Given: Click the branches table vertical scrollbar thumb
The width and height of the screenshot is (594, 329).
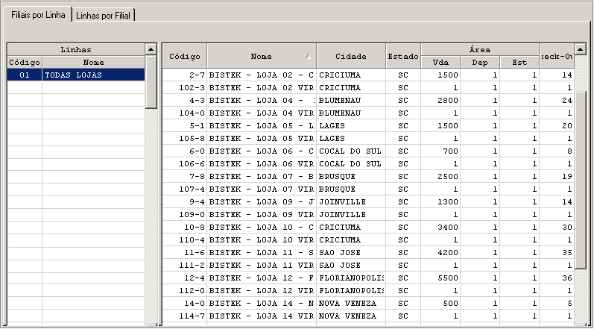Looking at the screenshot, I should [x=581, y=180].
